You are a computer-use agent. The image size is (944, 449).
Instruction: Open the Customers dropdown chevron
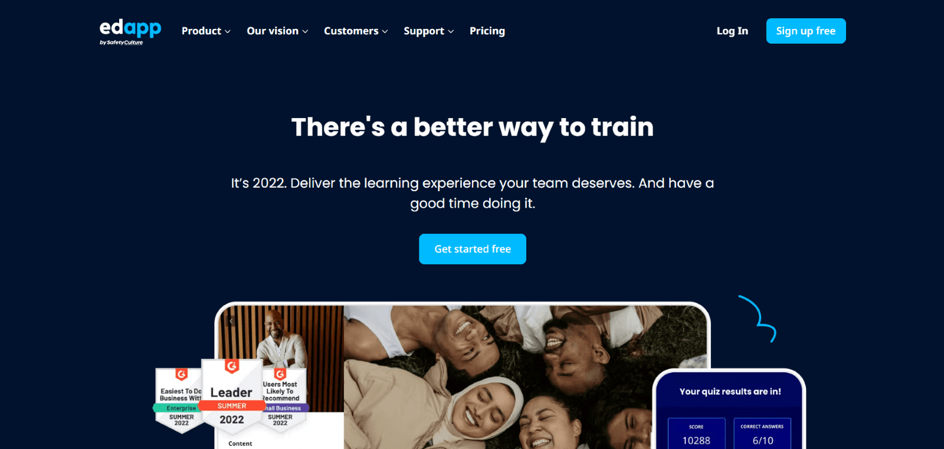[x=385, y=31]
